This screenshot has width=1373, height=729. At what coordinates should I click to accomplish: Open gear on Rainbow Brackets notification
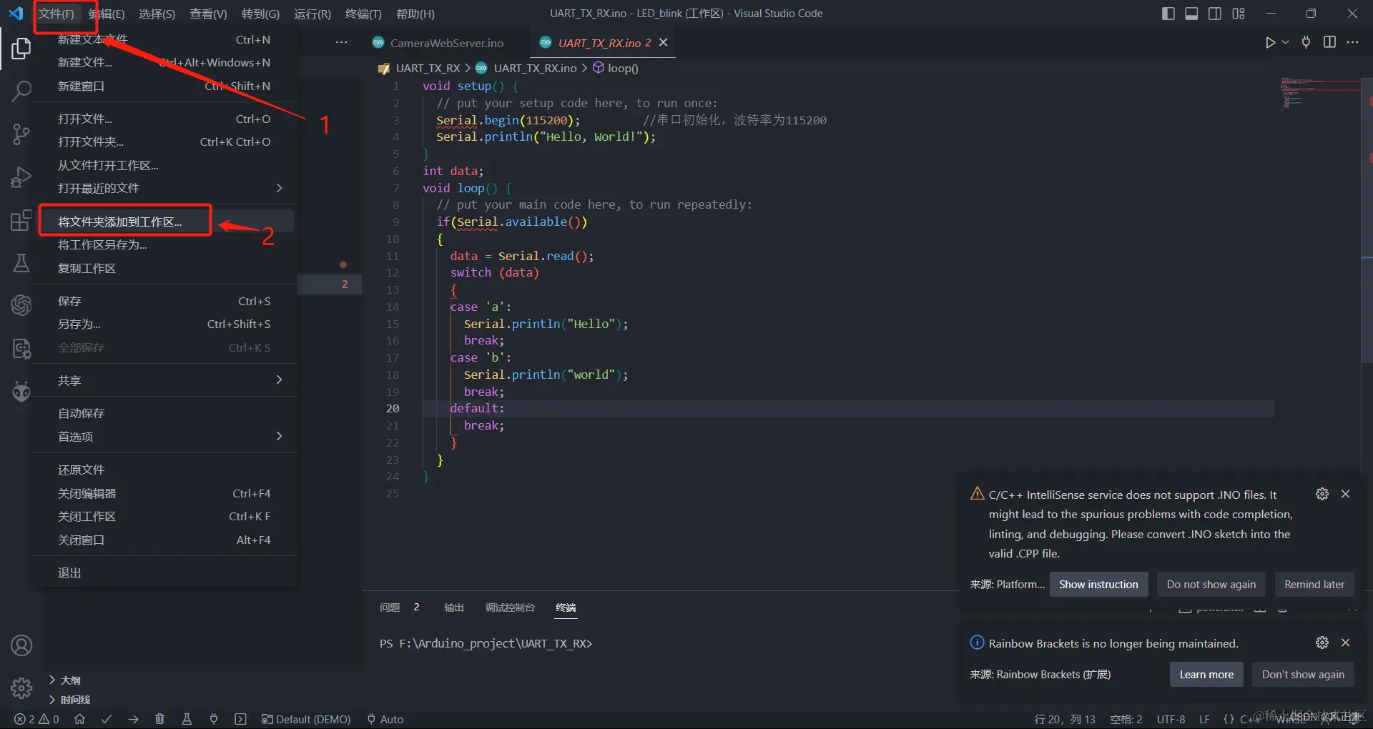click(x=1322, y=643)
